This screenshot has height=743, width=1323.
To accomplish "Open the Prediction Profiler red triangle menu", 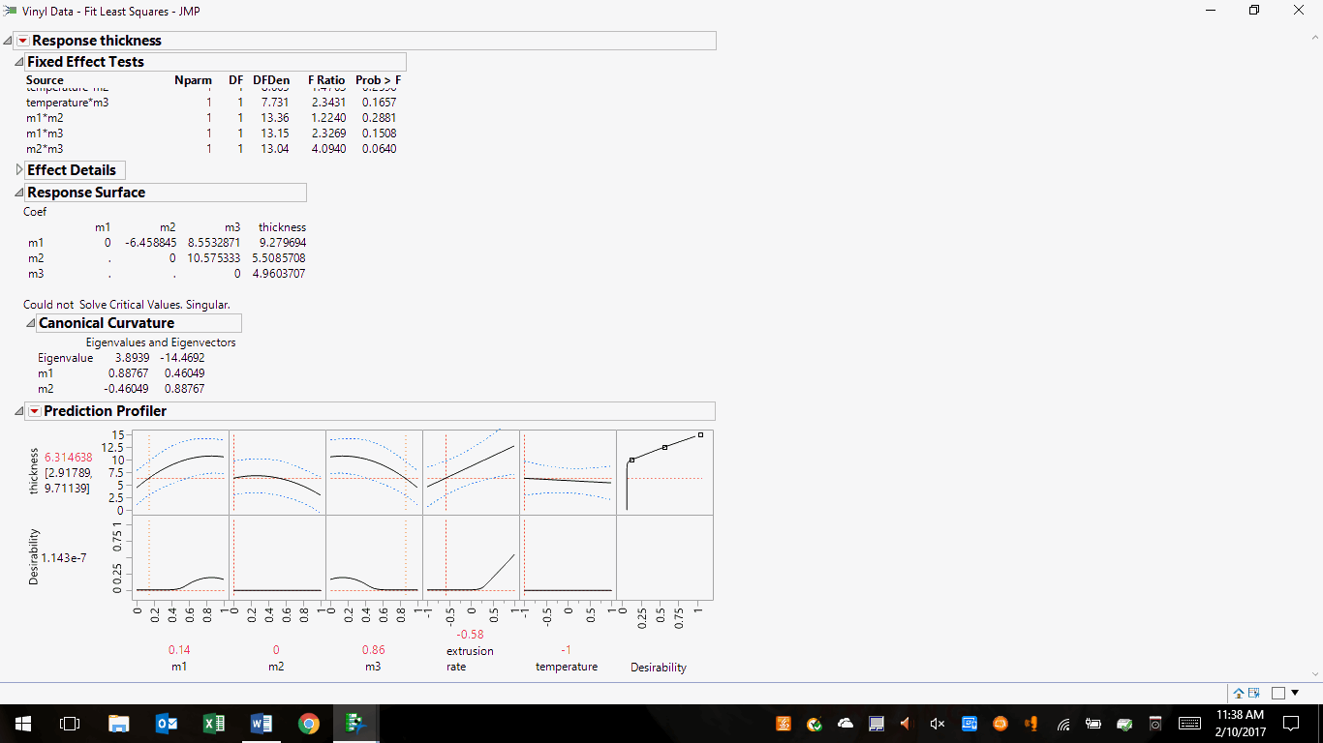I will [x=35, y=411].
